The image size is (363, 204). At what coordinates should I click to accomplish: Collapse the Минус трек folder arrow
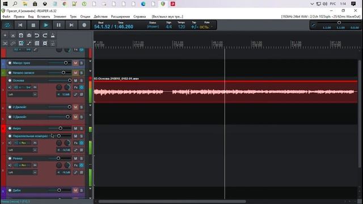point(90,61)
